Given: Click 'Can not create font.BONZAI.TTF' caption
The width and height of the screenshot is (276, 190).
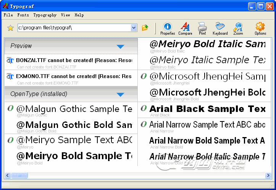Looking at the screenshot, I should (x=47, y=67).
